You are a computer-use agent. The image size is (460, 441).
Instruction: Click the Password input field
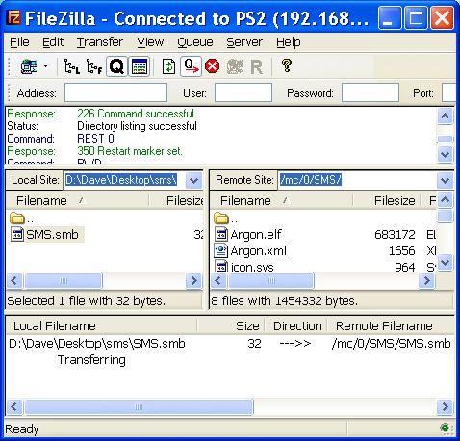coord(371,92)
